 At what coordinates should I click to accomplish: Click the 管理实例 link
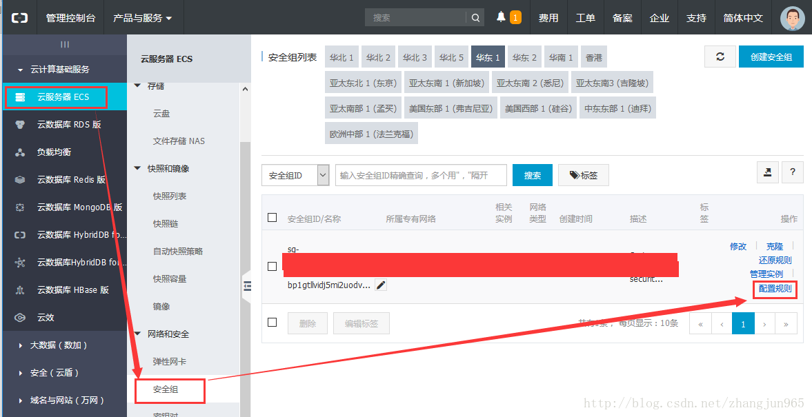766,274
